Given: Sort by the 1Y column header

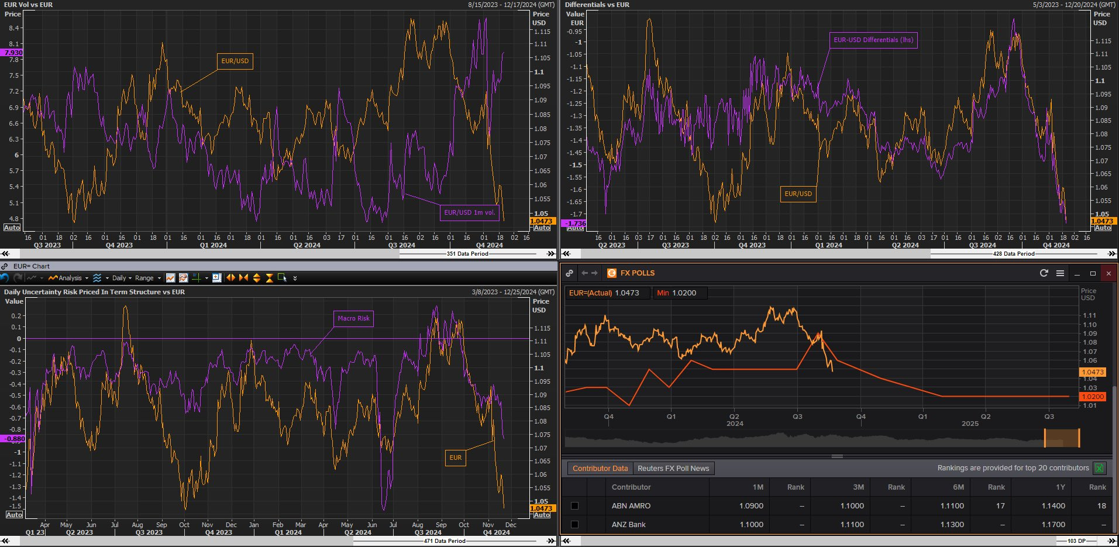Looking at the screenshot, I should [1041, 487].
